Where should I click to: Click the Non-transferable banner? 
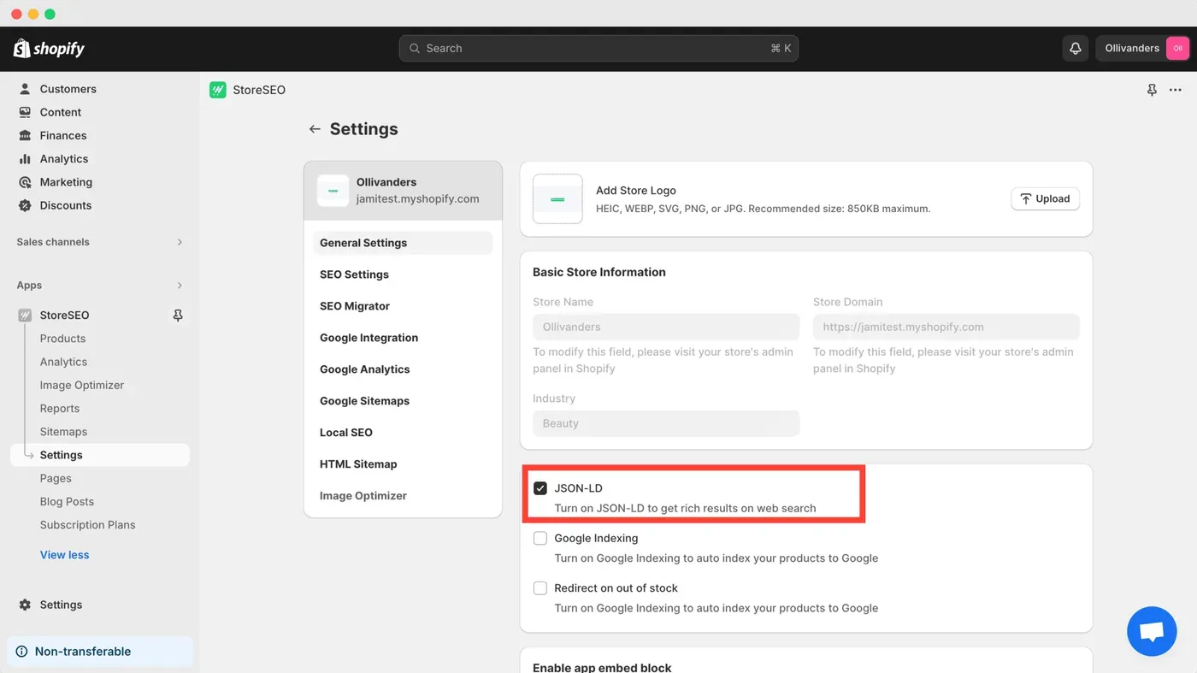(x=100, y=652)
